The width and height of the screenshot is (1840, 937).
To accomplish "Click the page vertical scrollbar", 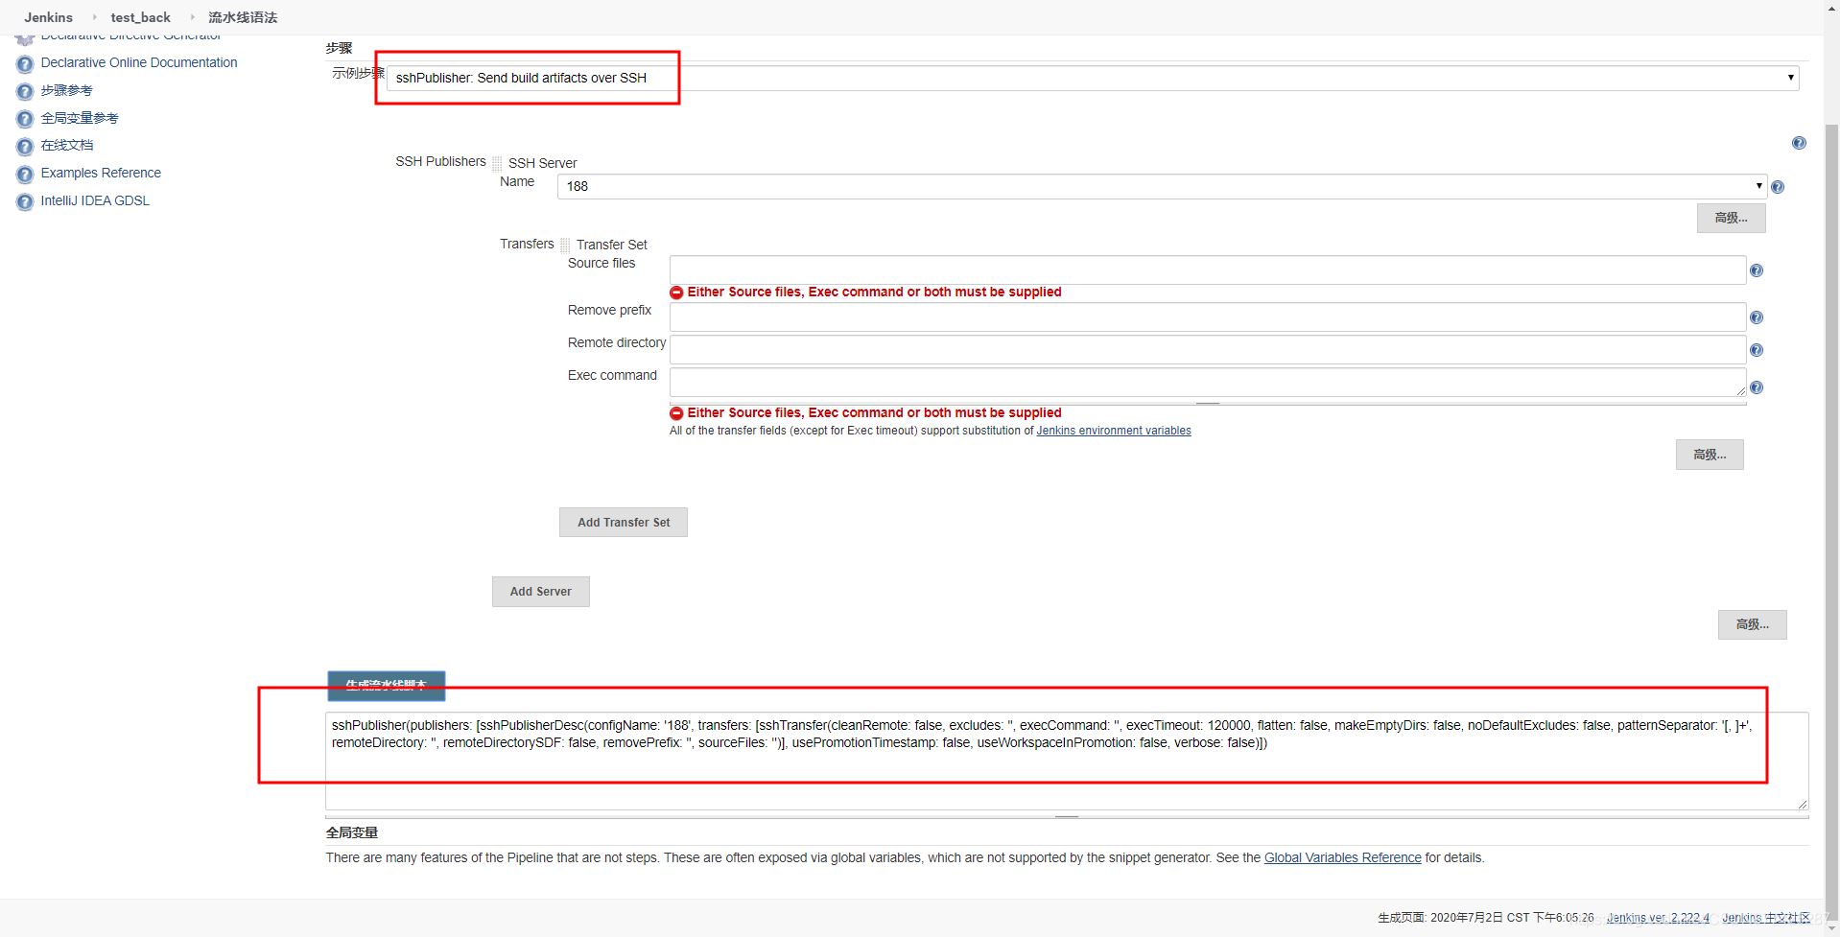I will [x=1830, y=480].
